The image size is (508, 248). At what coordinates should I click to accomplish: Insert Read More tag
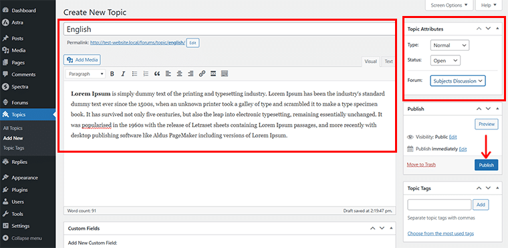pos(213,74)
